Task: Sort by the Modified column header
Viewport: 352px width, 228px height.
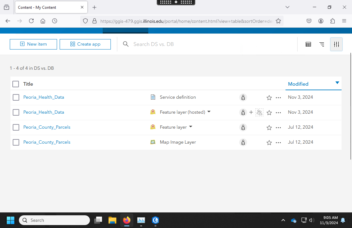Action: [x=298, y=84]
